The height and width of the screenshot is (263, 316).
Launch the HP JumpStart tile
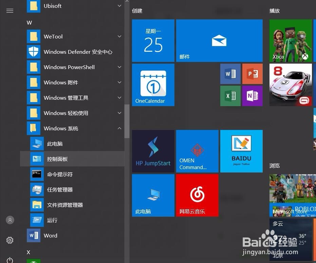153,151
